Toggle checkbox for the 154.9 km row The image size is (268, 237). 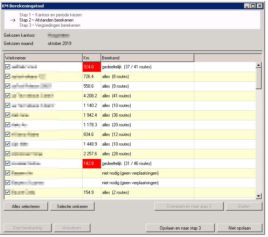7,192
